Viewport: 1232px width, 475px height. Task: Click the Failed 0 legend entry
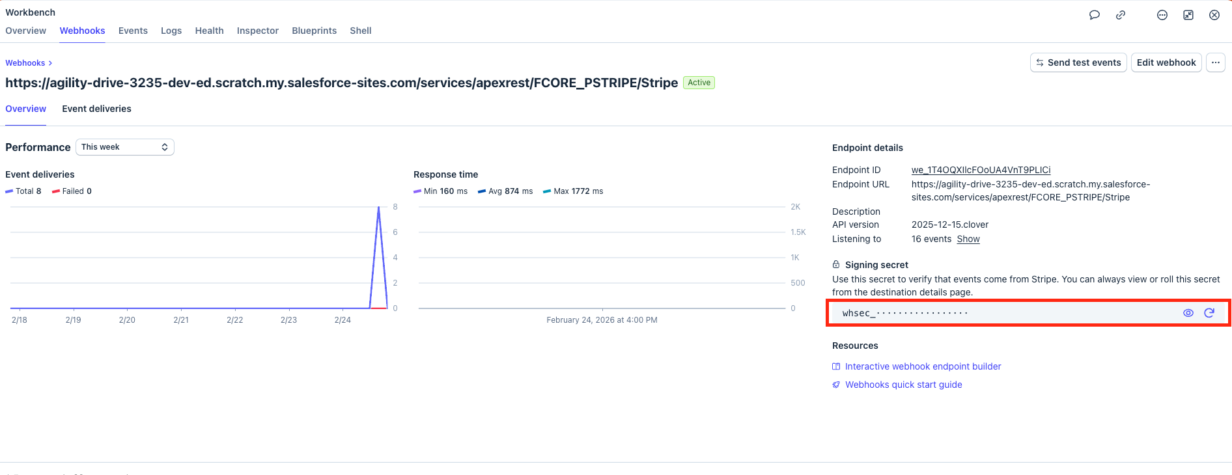click(x=72, y=191)
